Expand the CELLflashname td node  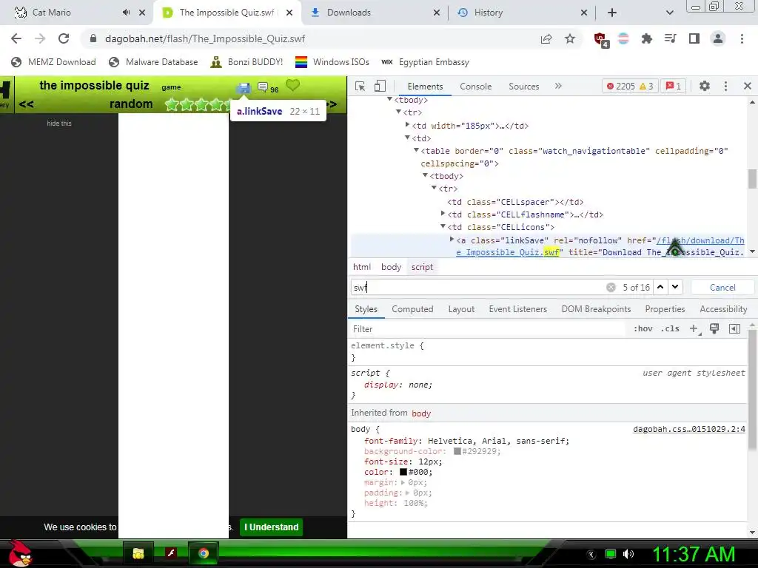[x=443, y=214]
